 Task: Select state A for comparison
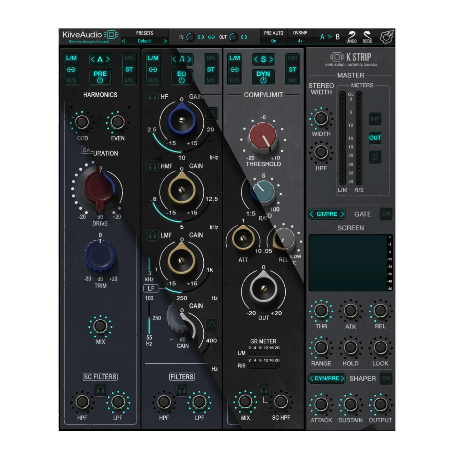click(322, 37)
